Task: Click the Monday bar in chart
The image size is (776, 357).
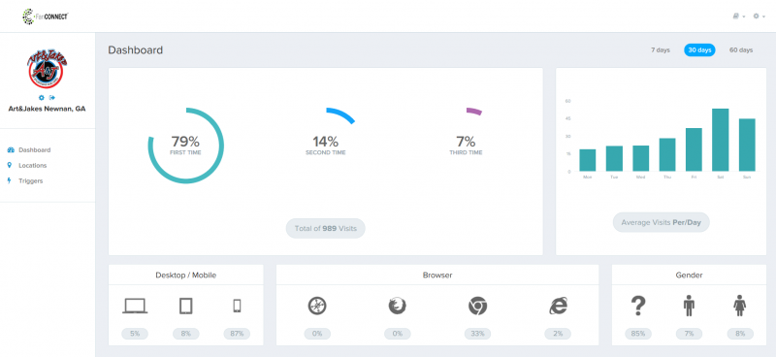Action: [588, 160]
